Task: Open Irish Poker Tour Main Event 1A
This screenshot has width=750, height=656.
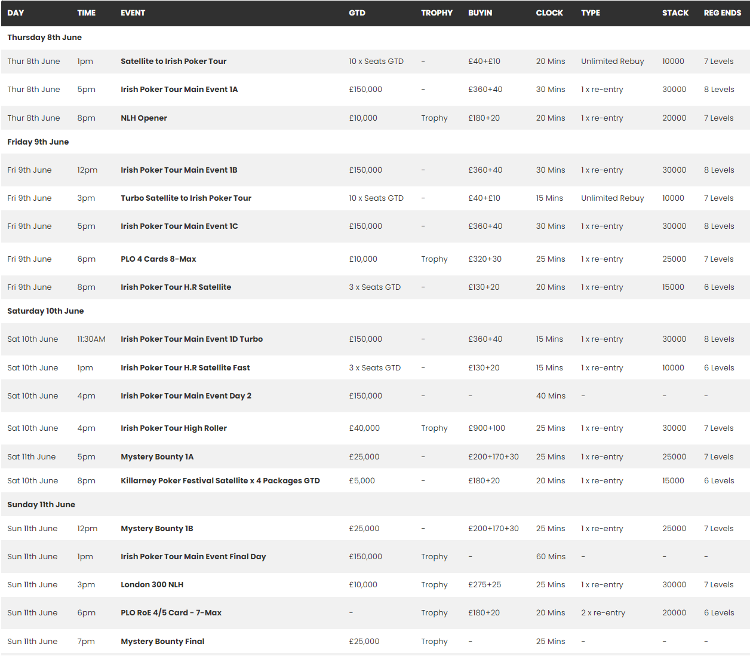Action: (179, 89)
